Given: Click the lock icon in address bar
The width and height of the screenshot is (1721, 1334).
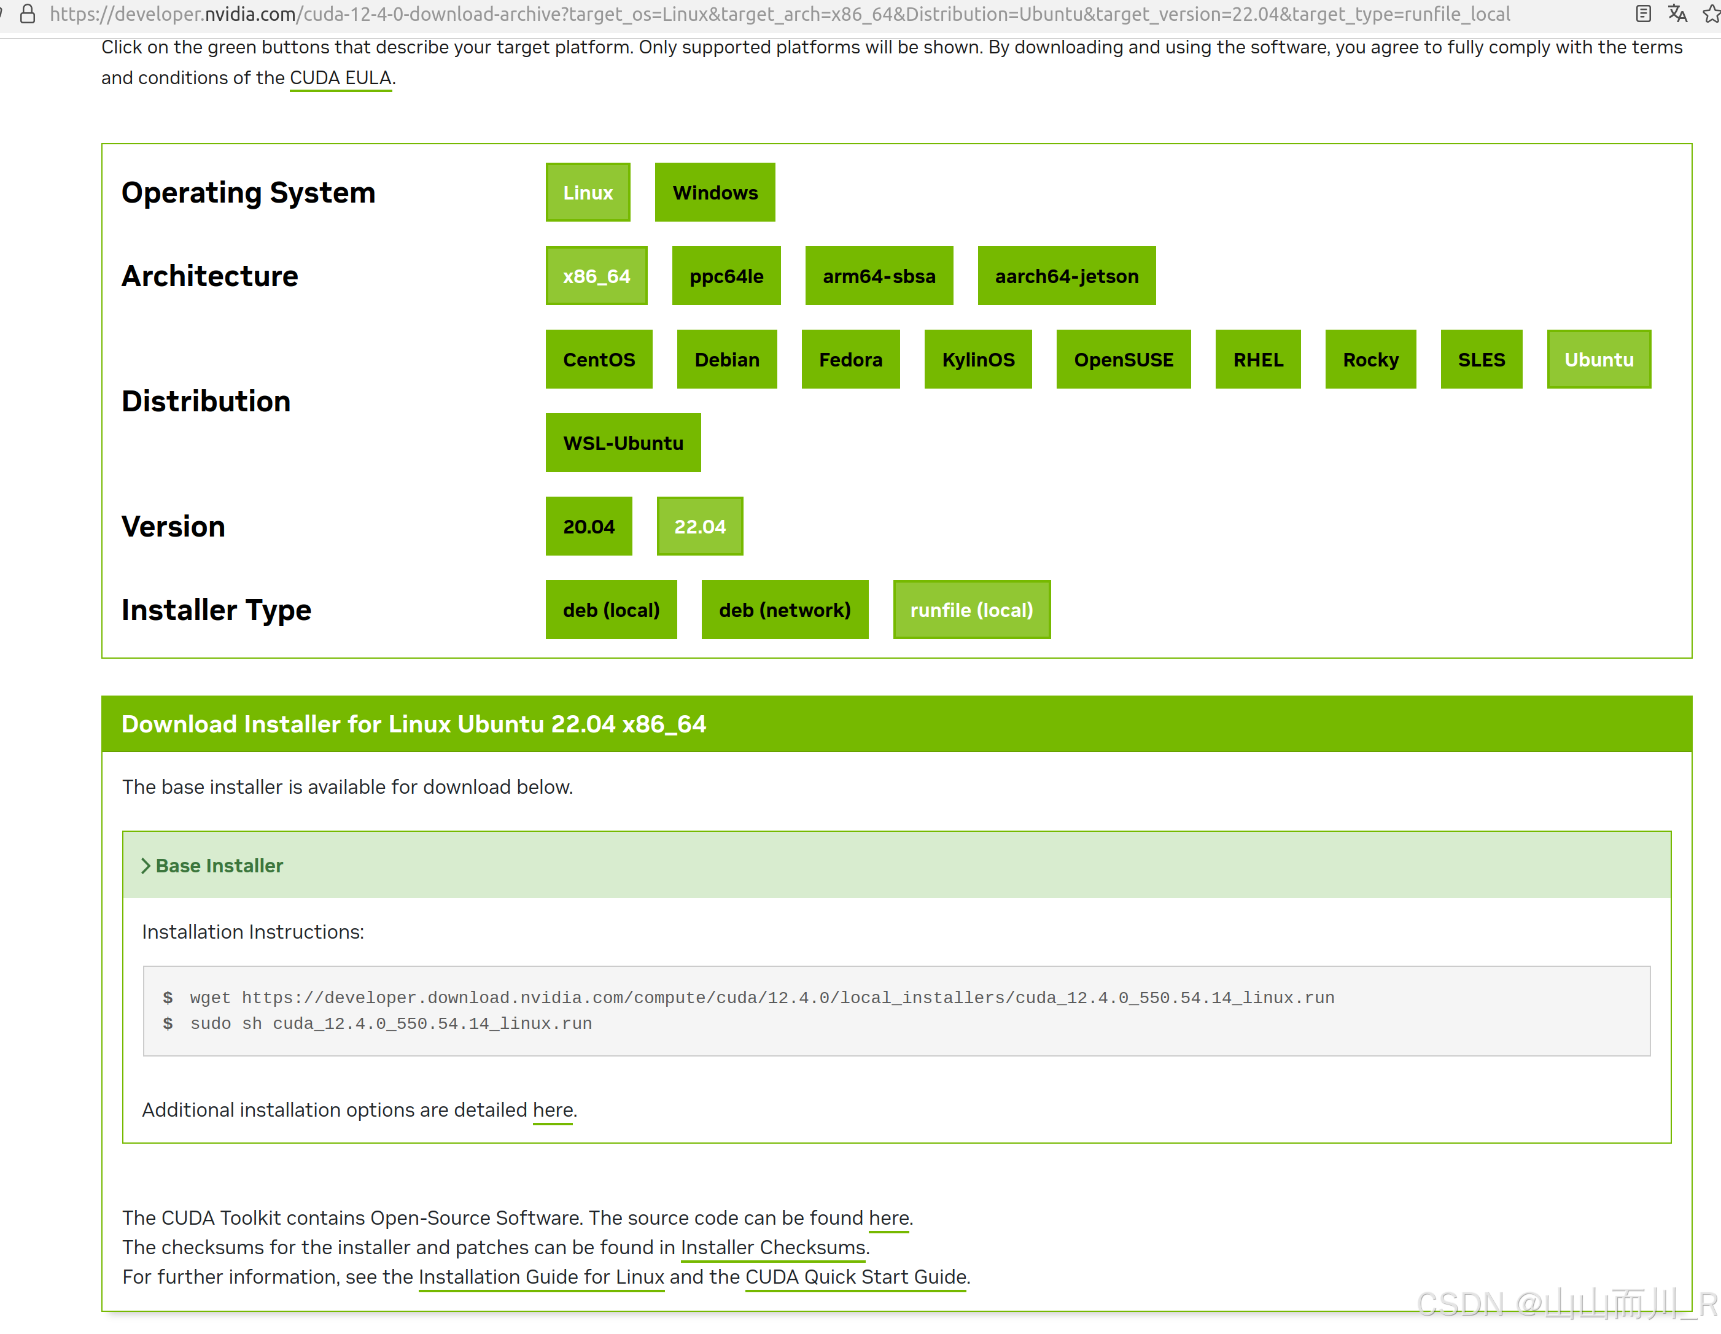Looking at the screenshot, I should click(x=28, y=14).
